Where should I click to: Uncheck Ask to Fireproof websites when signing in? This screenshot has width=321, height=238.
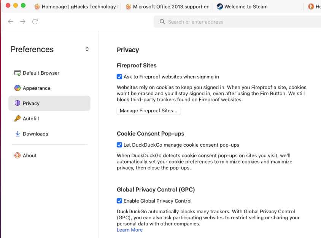pyautogui.click(x=119, y=77)
